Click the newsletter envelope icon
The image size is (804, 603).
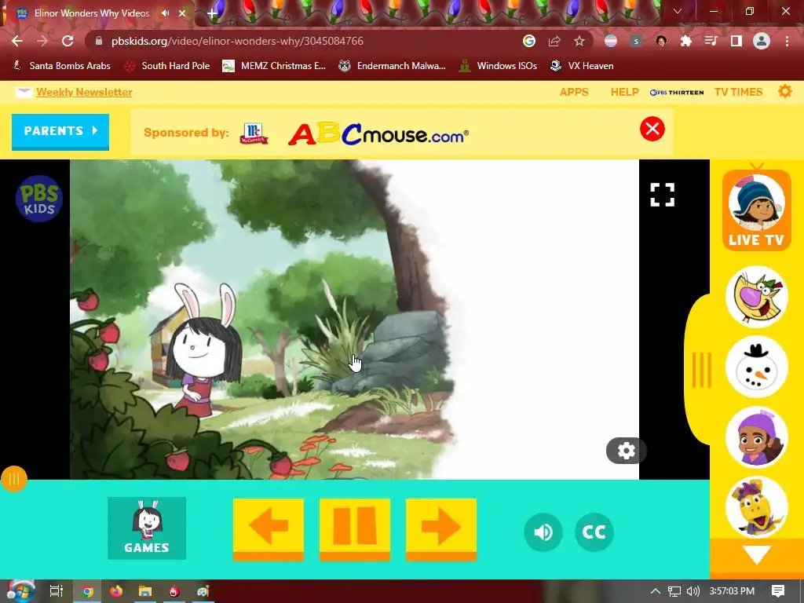(x=24, y=93)
